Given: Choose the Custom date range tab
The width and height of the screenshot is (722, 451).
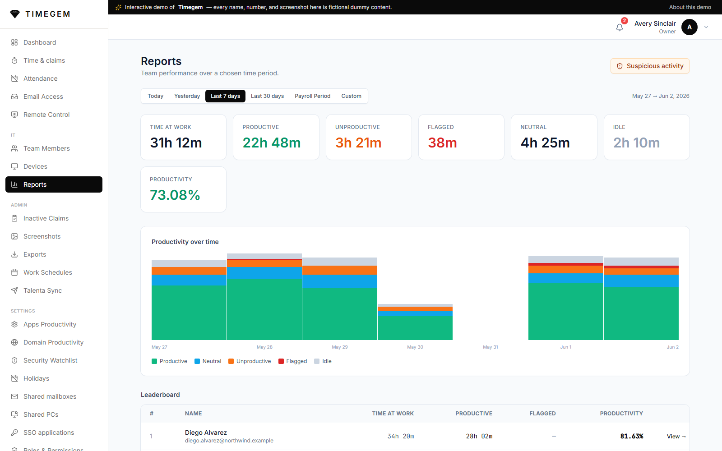Looking at the screenshot, I should click(351, 96).
